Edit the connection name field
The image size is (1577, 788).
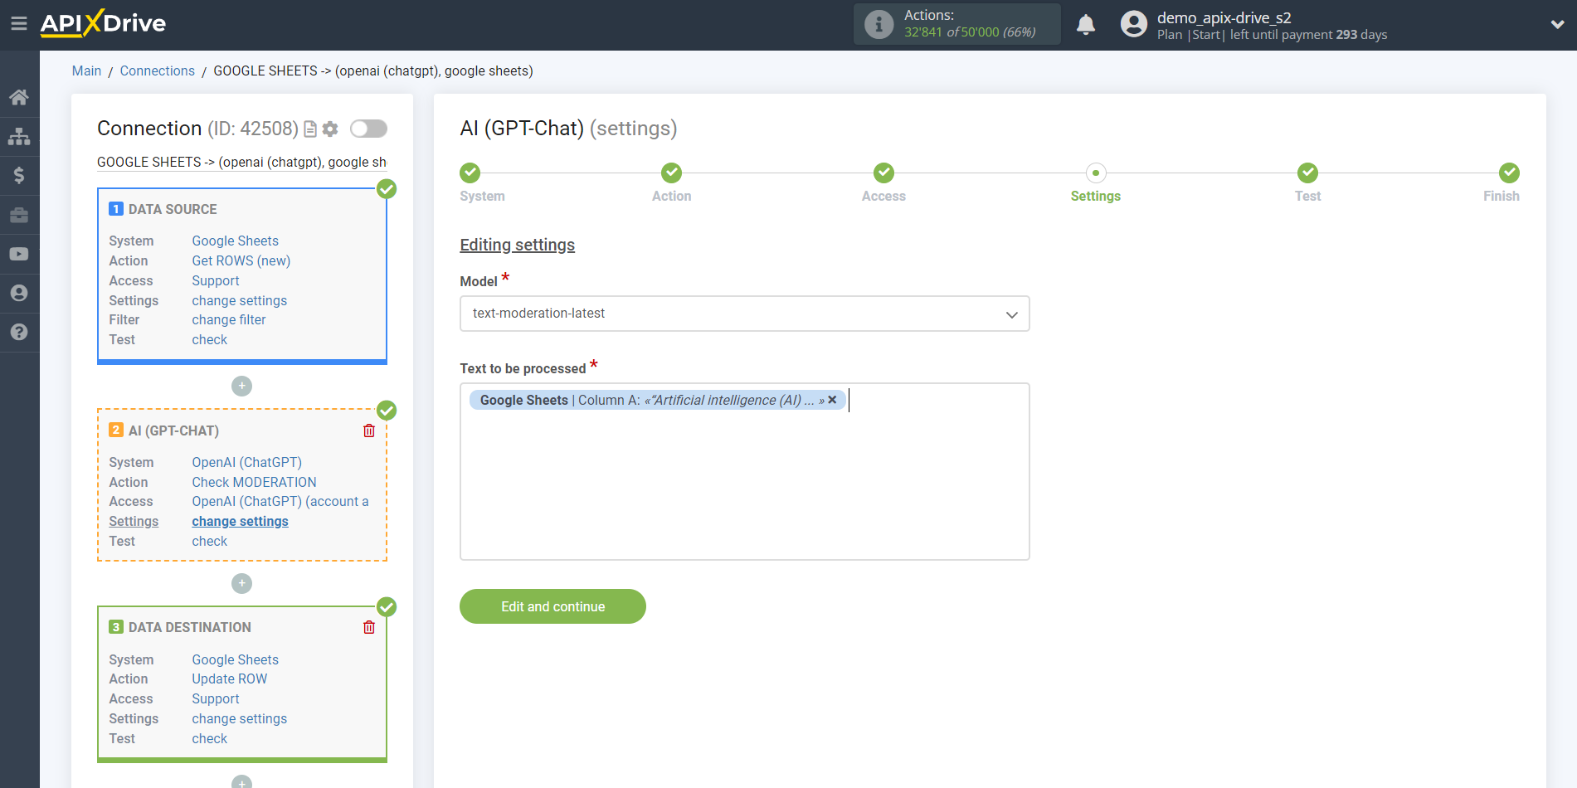241,163
